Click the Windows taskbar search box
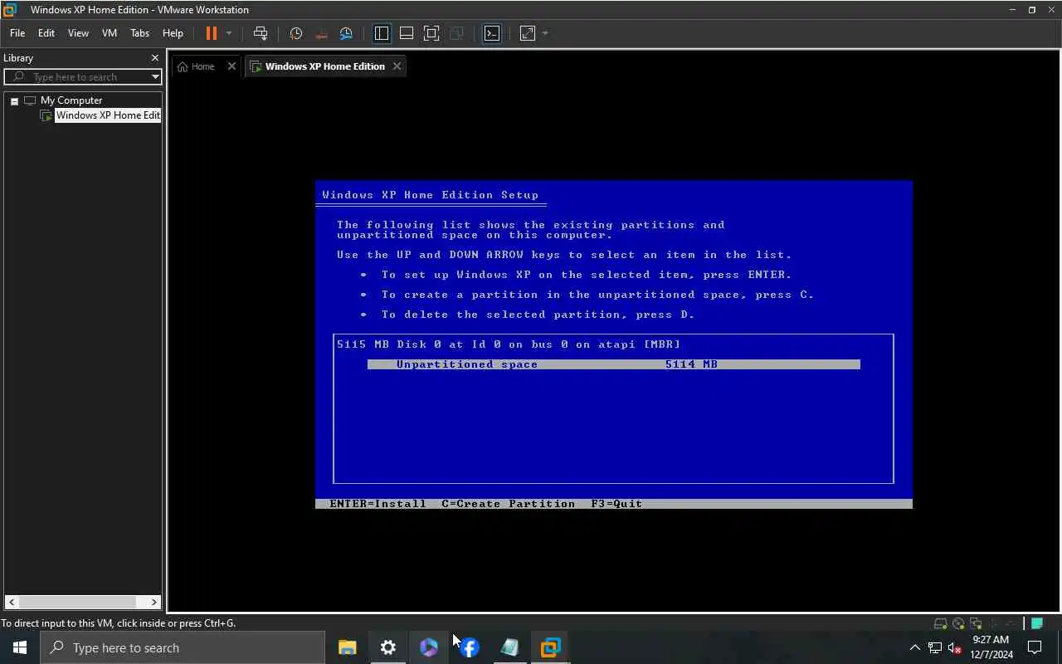Screen dimensions: 1062x664 (x=183, y=647)
